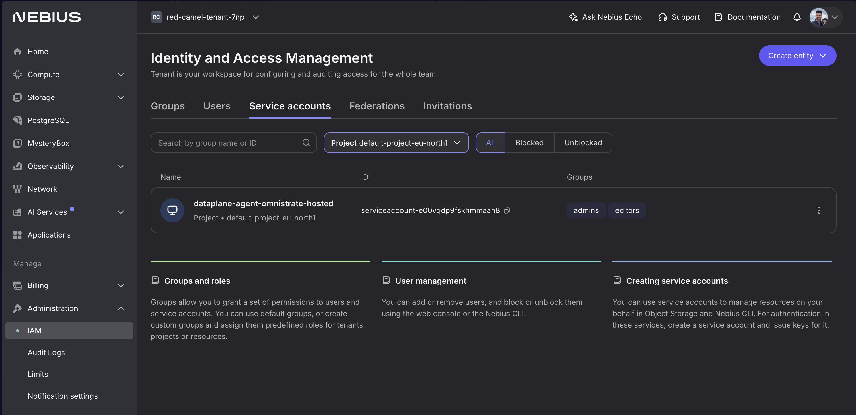Open notifications bell

[796, 17]
